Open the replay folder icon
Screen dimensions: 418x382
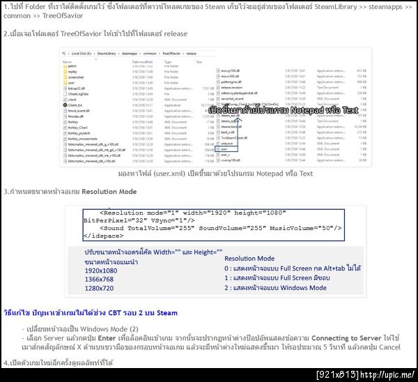[x=65, y=72]
